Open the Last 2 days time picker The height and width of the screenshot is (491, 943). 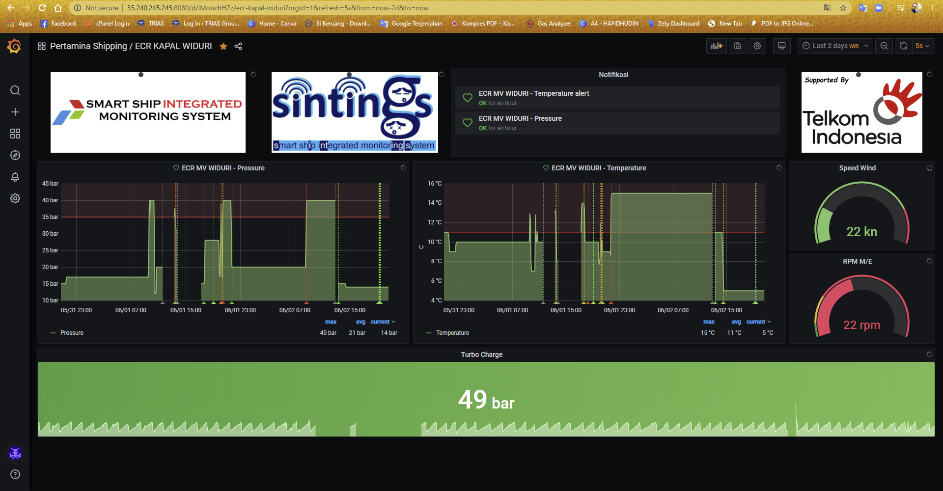[834, 46]
